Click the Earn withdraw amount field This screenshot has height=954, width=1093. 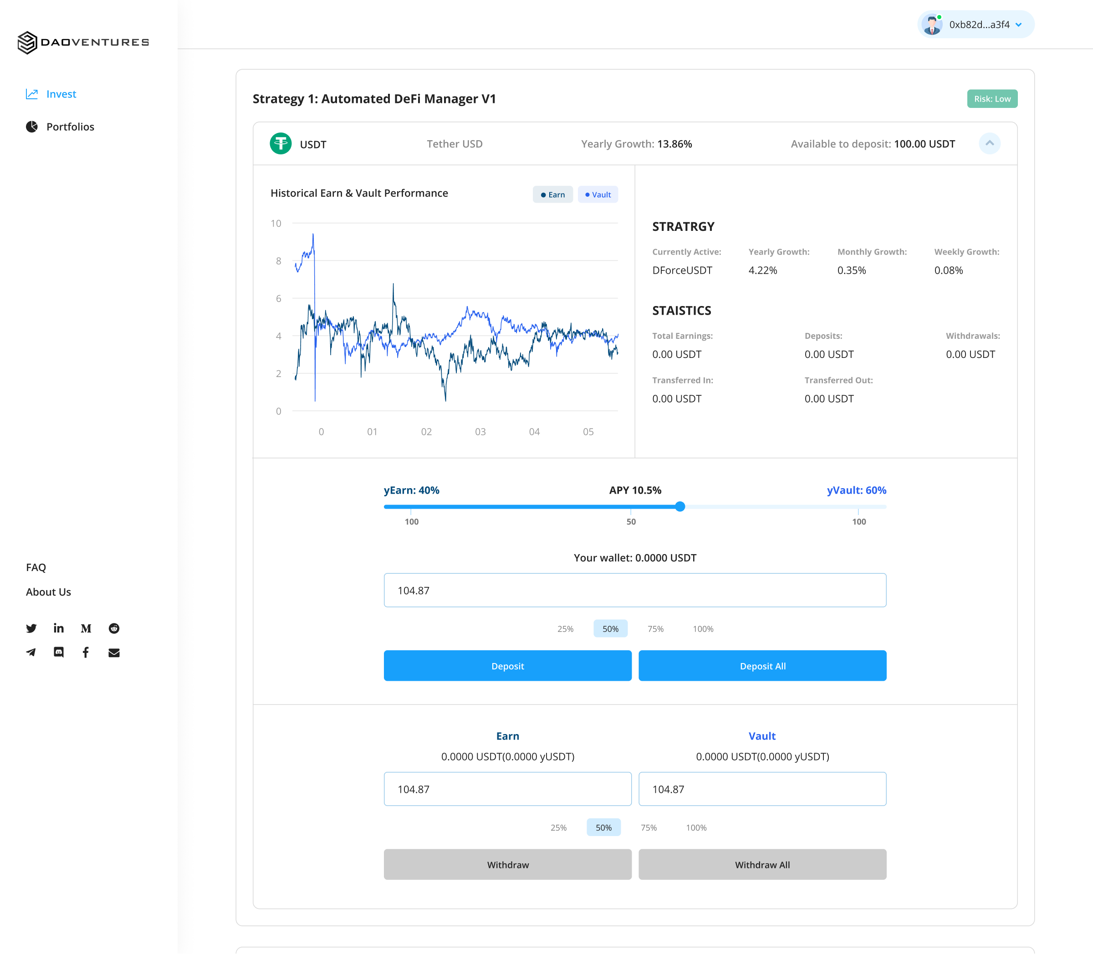(x=507, y=790)
